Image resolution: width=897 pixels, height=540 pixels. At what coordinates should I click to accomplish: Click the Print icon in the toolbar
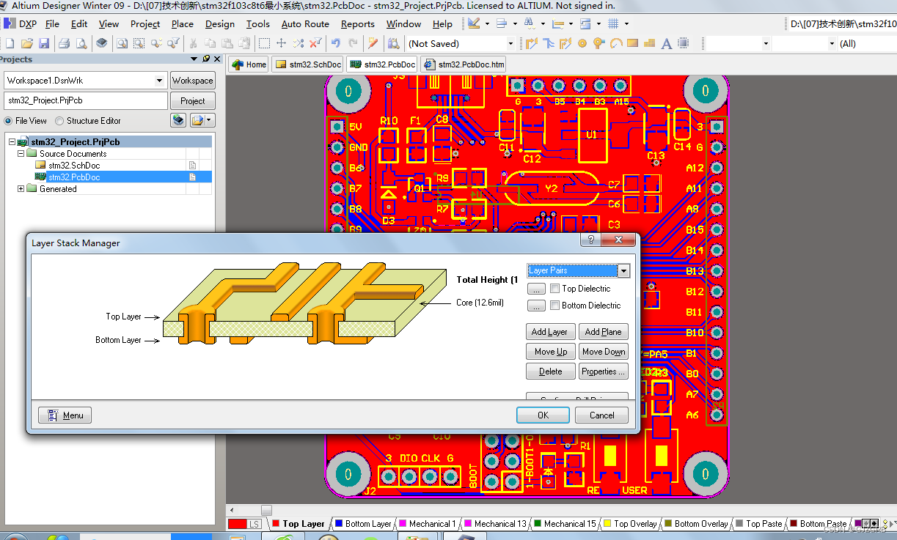pyautogui.click(x=64, y=43)
